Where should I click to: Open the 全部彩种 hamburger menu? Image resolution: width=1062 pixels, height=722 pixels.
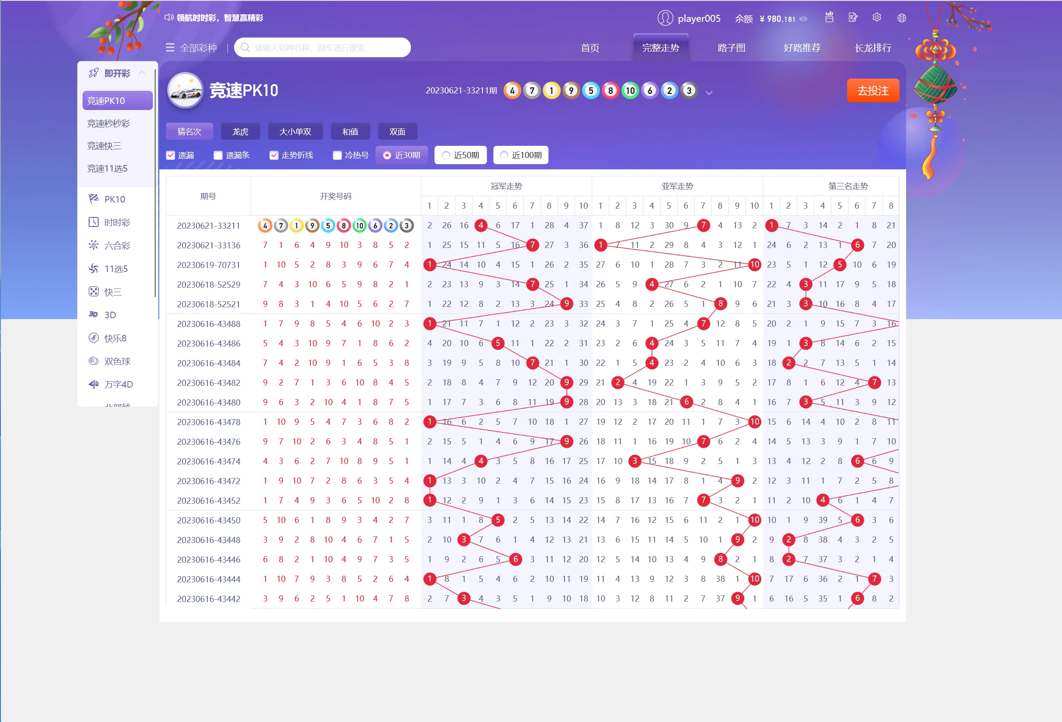point(170,48)
